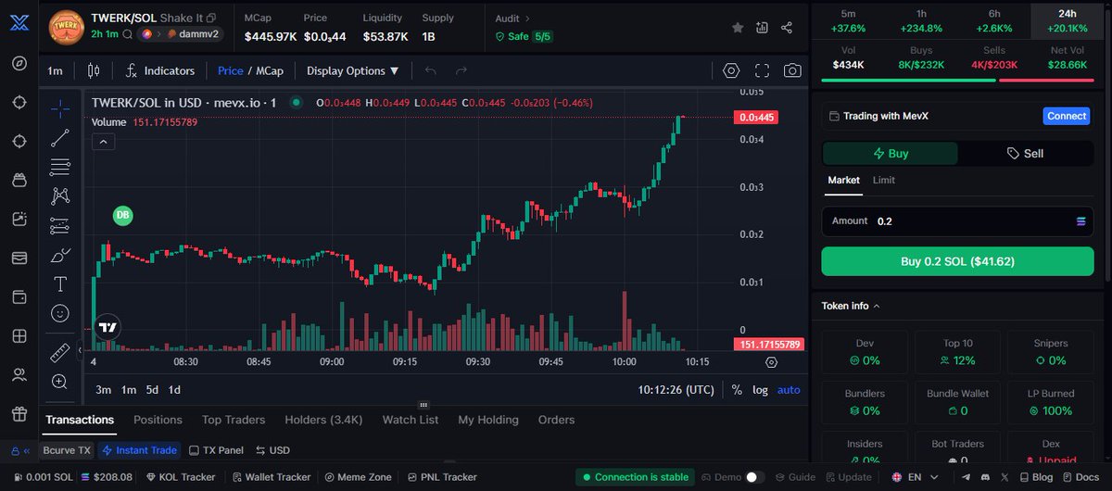Open the emoji icons tool

(60, 313)
